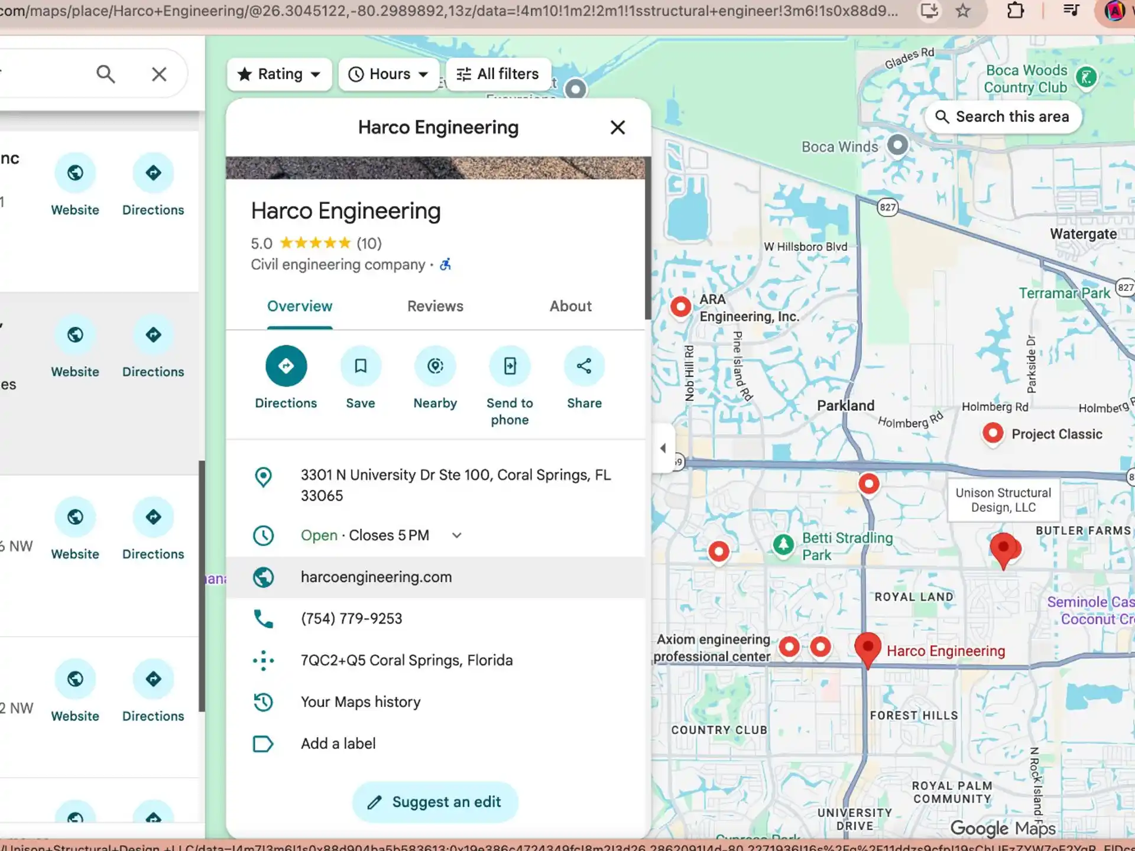Switch to the Reviews tab

(435, 306)
